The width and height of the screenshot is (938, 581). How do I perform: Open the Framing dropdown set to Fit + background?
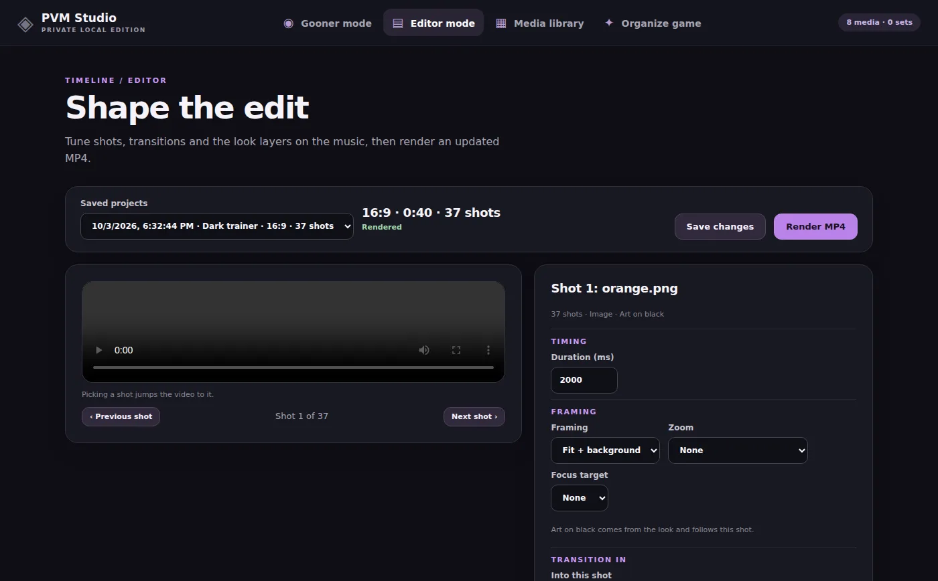(x=605, y=450)
